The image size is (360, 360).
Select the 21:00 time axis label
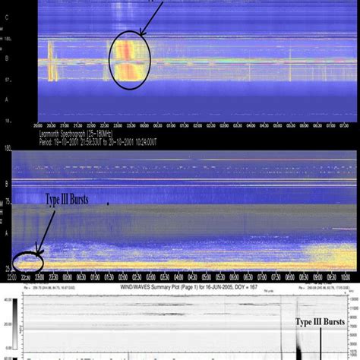[65, 125]
